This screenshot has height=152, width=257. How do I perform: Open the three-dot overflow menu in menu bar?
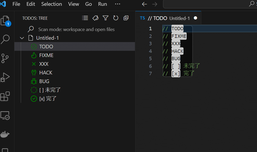click(x=118, y=4)
